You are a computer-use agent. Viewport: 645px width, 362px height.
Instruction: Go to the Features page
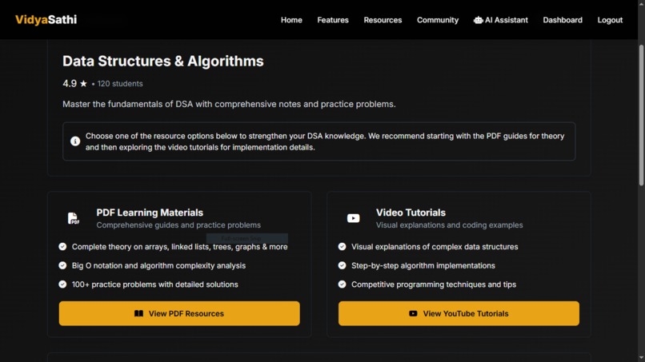pyautogui.click(x=333, y=20)
